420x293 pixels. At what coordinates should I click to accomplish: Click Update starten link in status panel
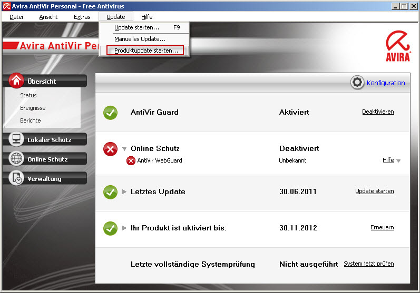pos(375,191)
